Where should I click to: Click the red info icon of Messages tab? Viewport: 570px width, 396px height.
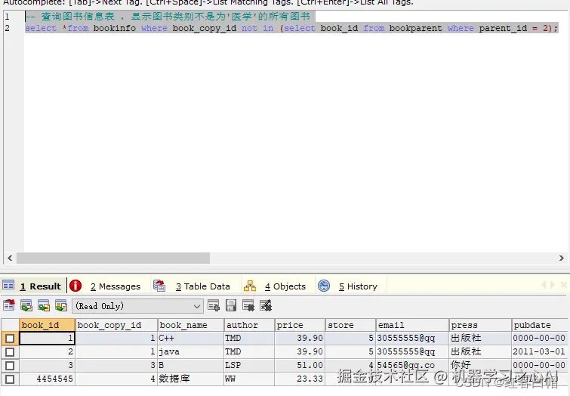tap(75, 286)
